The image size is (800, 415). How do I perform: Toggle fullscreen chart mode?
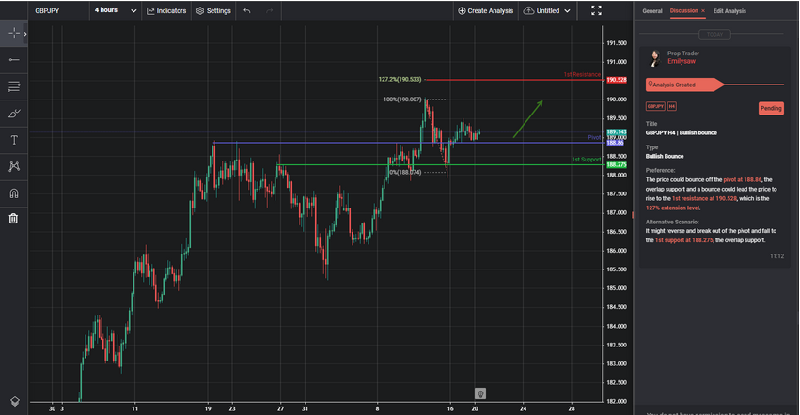click(x=596, y=10)
